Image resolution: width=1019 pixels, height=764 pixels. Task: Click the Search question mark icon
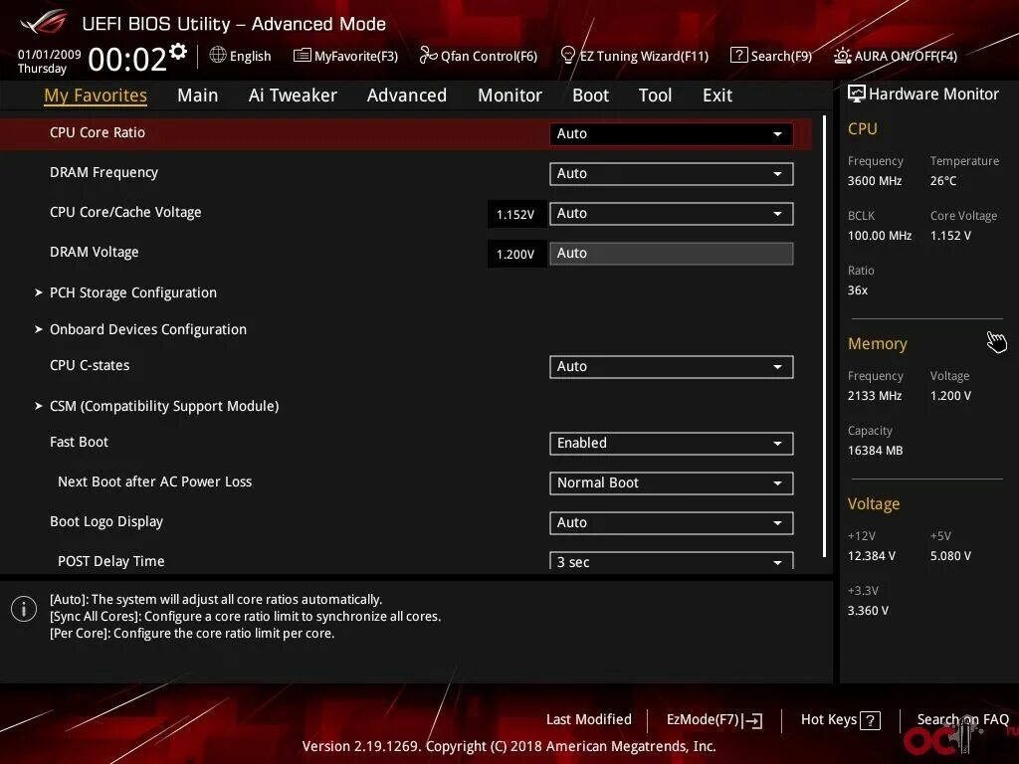[739, 56]
